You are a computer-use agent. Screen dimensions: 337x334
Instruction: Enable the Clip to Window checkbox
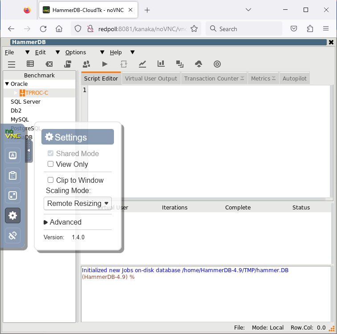[x=50, y=180]
